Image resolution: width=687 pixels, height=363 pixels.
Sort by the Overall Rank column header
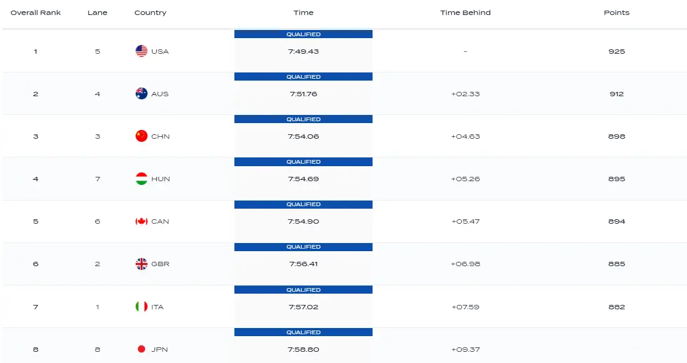pos(36,12)
